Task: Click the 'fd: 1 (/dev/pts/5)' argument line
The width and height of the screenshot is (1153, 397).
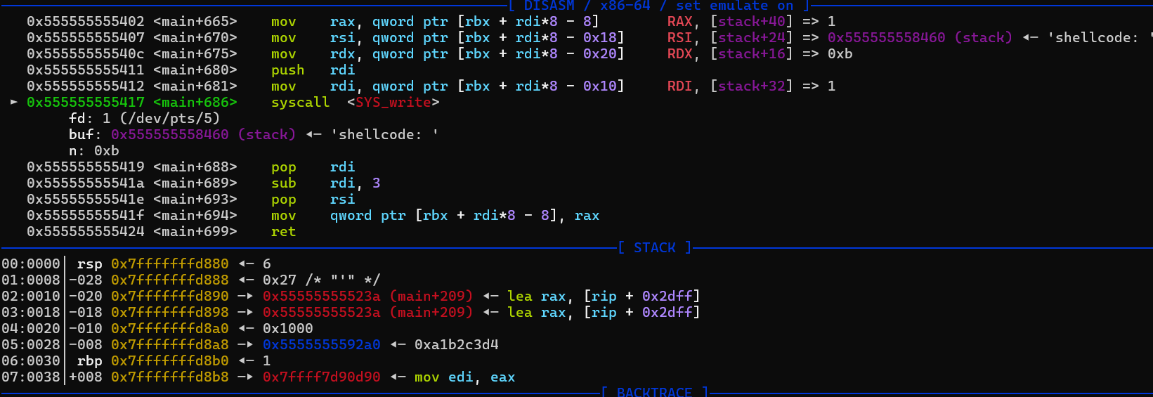Action: coord(144,118)
